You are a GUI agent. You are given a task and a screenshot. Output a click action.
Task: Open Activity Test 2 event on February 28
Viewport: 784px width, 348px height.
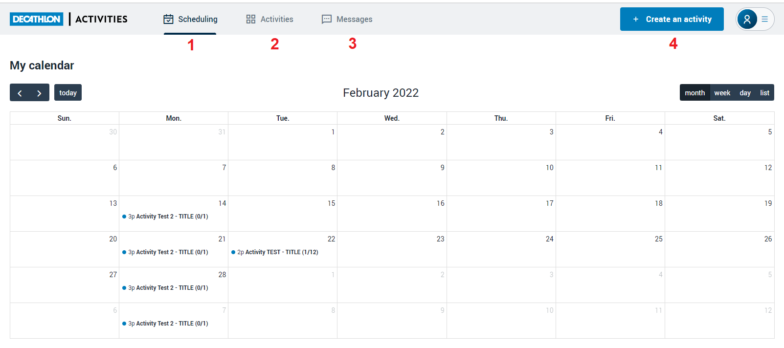pyautogui.click(x=168, y=288)
